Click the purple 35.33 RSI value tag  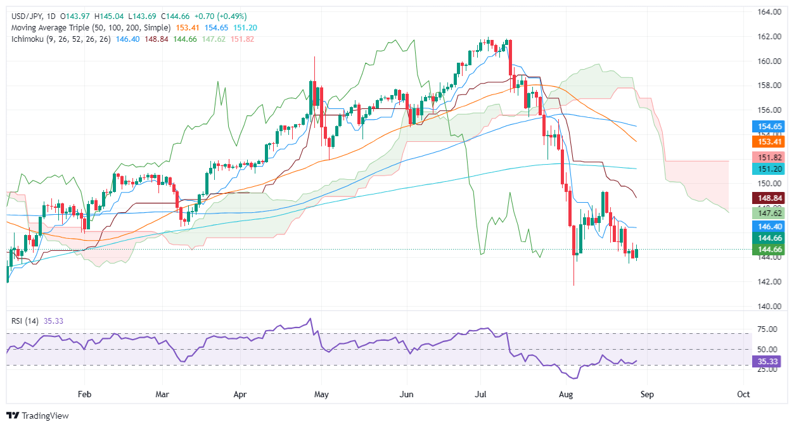(767, 362)
